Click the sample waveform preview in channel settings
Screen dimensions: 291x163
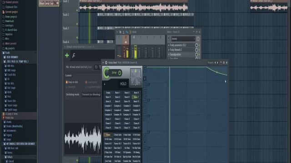click(83, 139)
